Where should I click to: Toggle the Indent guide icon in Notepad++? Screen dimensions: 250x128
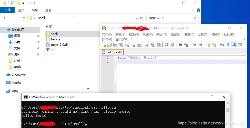click(234, 45)
